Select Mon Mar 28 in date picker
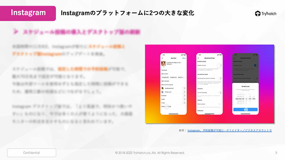Image resolution: width=285 pixels, height=160 pixels. (240, 99)
